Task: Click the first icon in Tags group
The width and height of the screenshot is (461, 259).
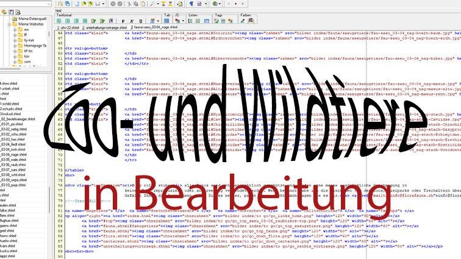Action: [216, 21]
